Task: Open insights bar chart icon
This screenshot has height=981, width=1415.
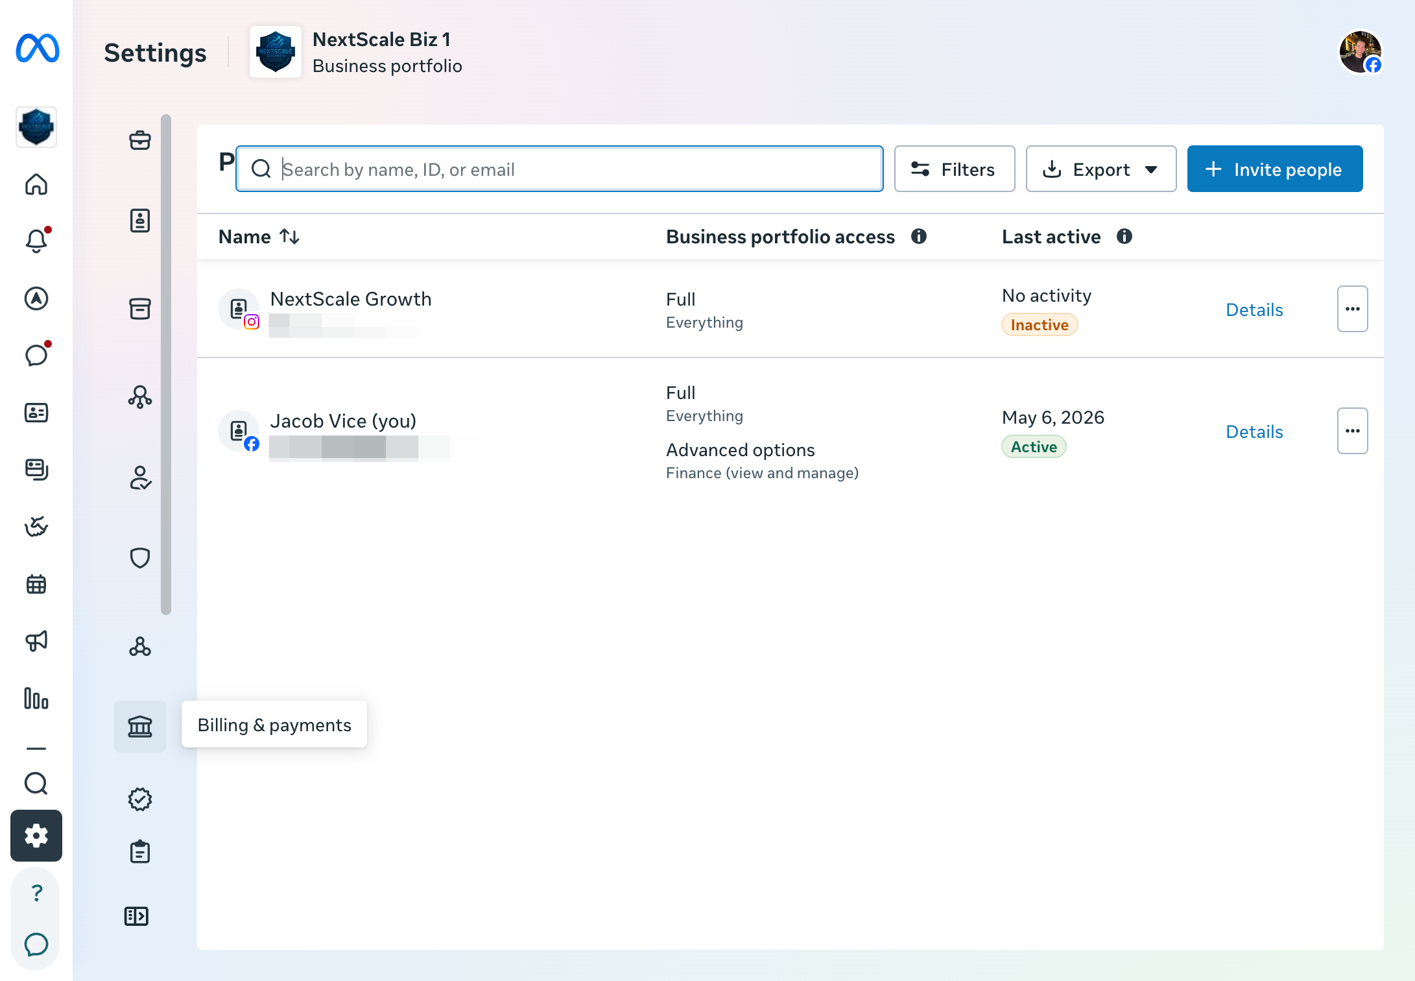Action: [36, 698]
